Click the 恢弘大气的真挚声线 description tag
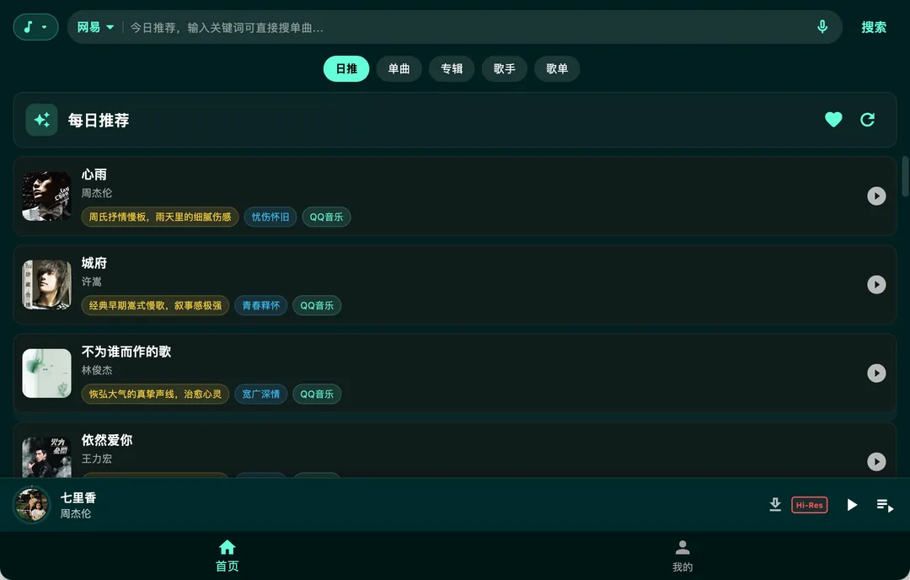The height and width of the screenshot is (580, 910). pyautogui.click(x=156, y=394)
